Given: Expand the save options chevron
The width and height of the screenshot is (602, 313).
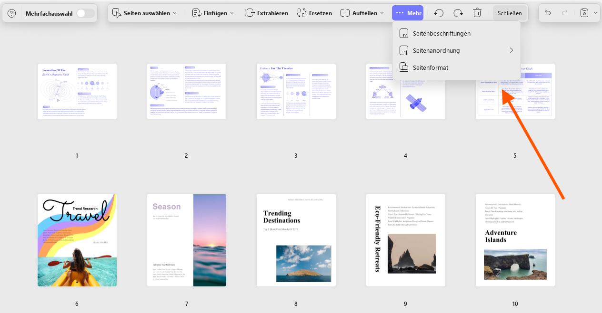Looking at the screenshot, I should coord(595,13).
